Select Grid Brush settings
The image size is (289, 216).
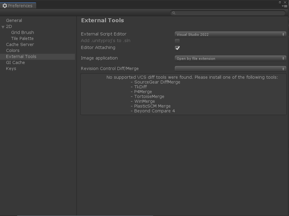[23, 32]
